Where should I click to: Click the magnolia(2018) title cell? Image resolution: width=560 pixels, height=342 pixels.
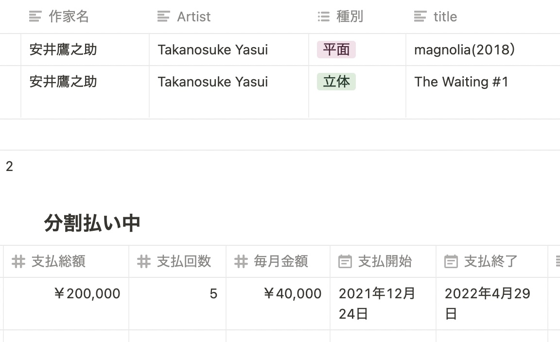pyautogui.click(x=483, y=50)
